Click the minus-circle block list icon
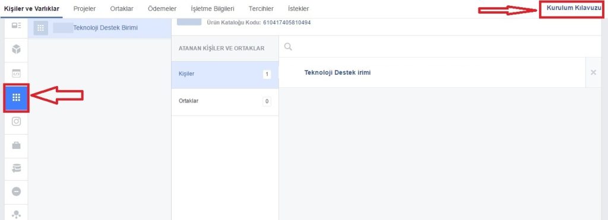 click(x=16, y=192)
